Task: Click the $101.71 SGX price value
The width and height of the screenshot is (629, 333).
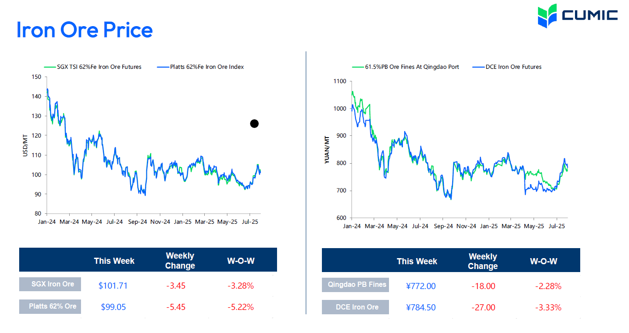Action: pos(113,286)
